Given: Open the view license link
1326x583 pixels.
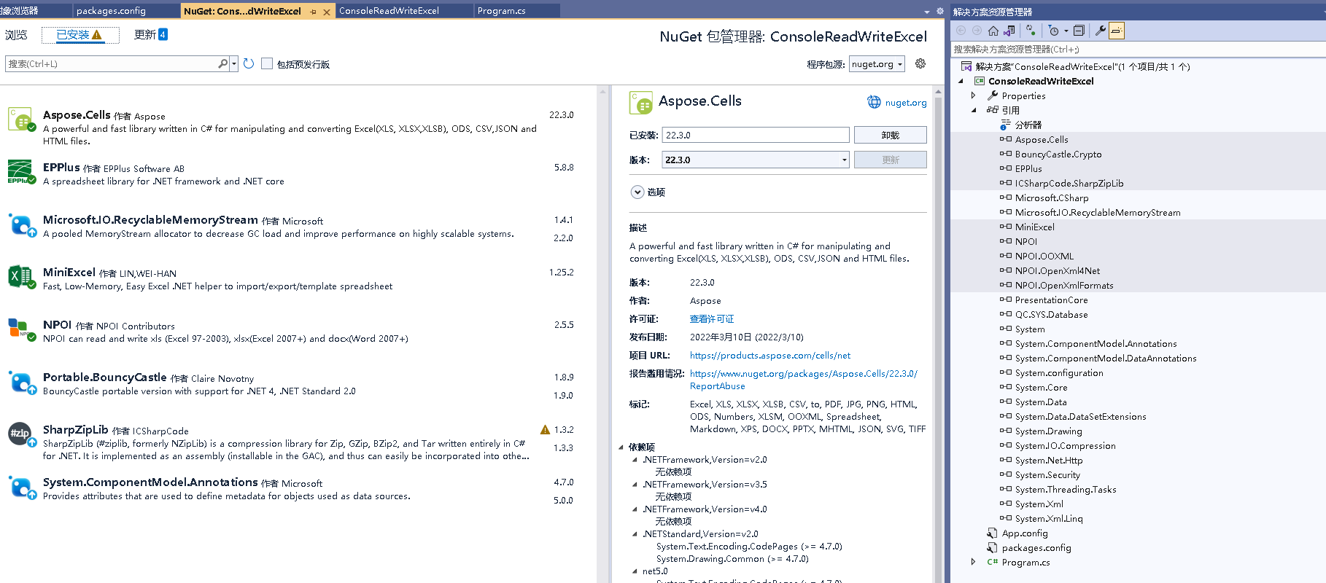Looking at the screenshot, I should pos(712,319).
